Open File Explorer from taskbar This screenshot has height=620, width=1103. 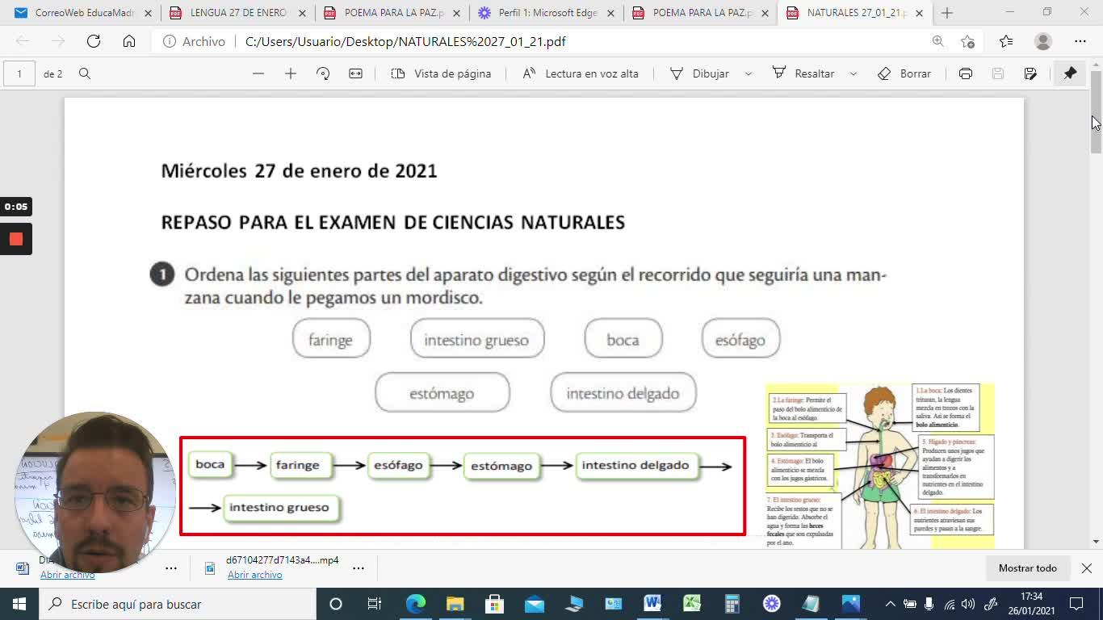(x=455, y=604)
